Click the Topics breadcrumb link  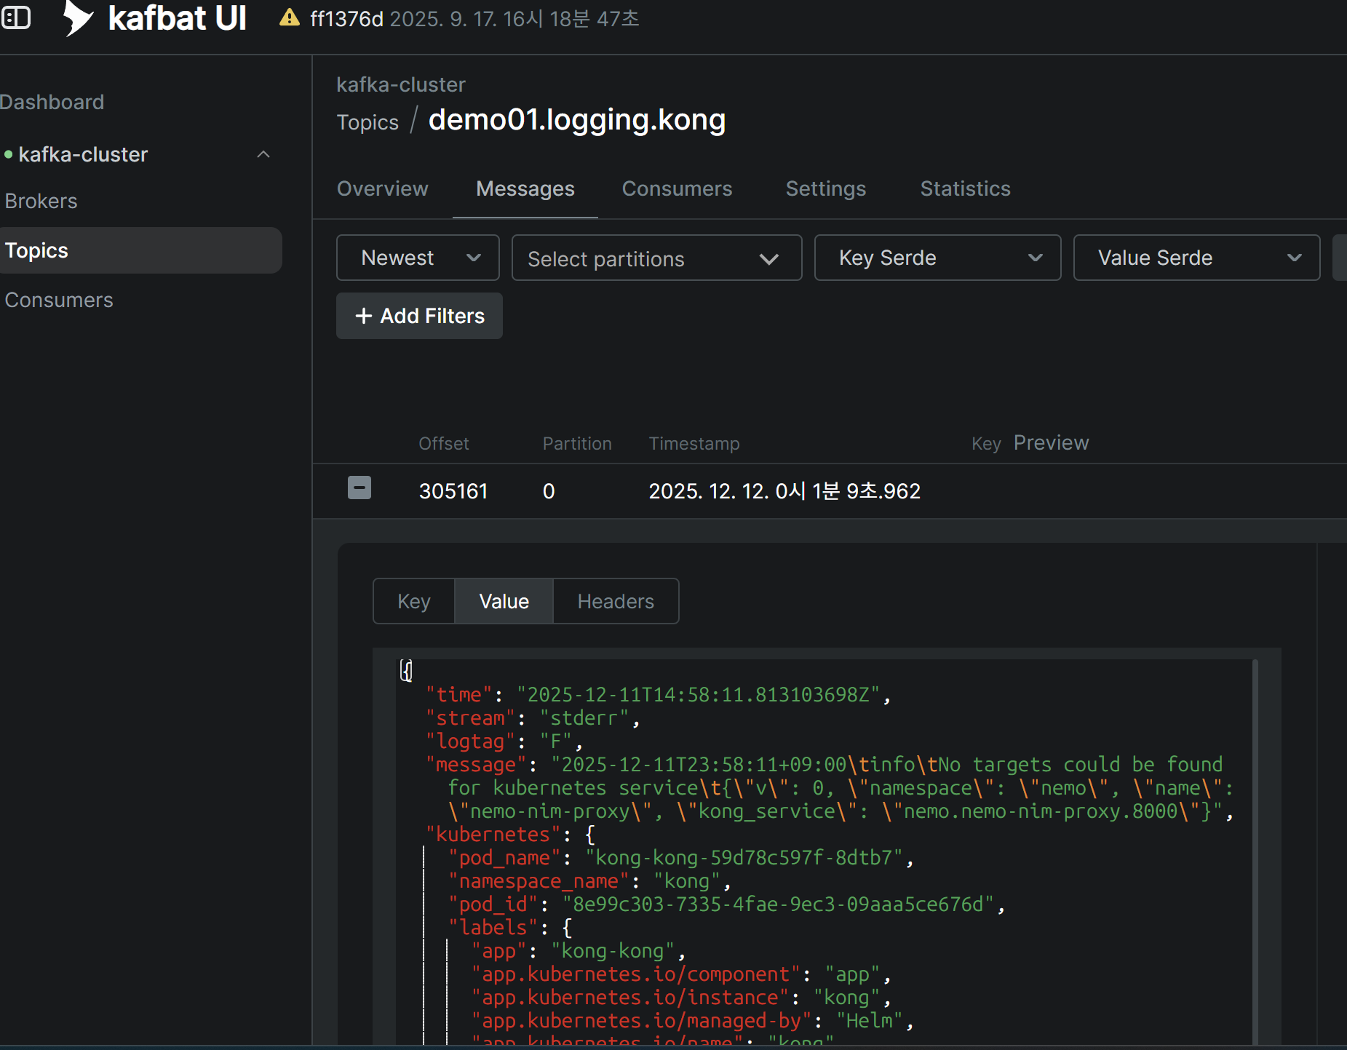pyautogui.click(x=367, y=122)
